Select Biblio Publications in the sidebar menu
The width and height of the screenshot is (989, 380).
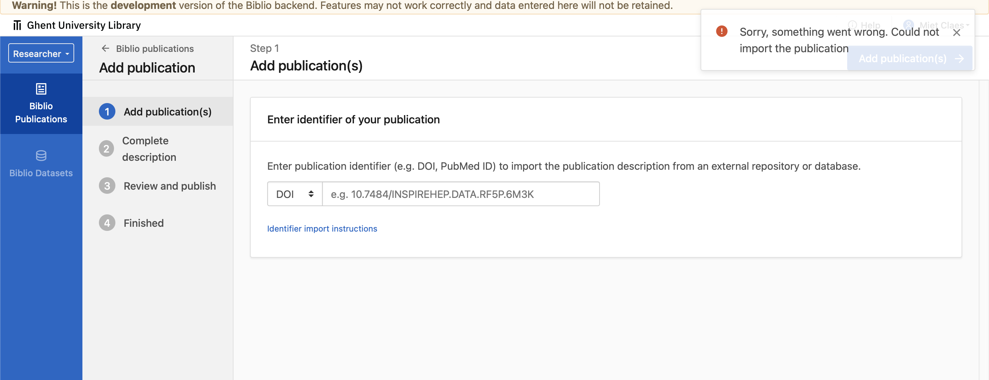[41, 104]
